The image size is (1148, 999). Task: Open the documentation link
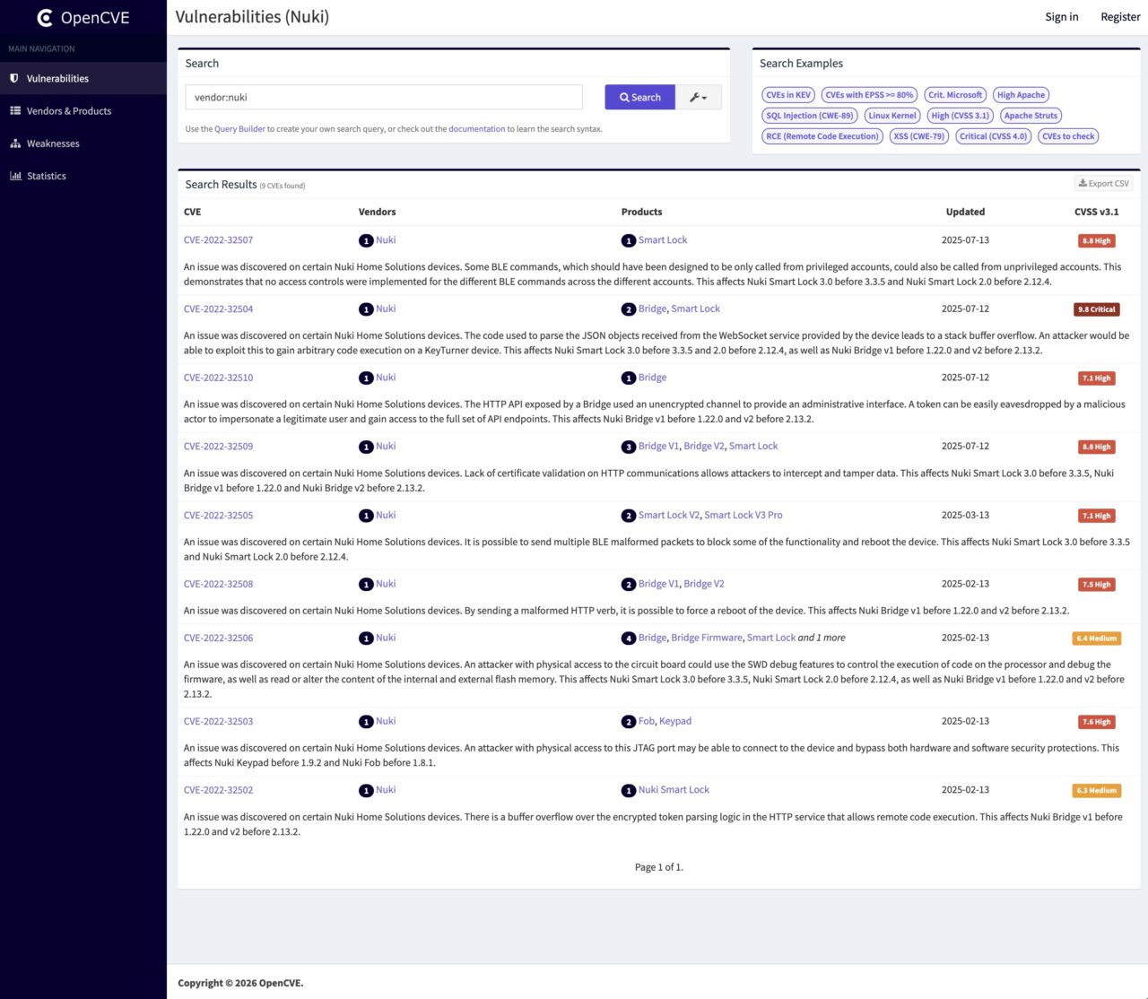coord(476,129)
